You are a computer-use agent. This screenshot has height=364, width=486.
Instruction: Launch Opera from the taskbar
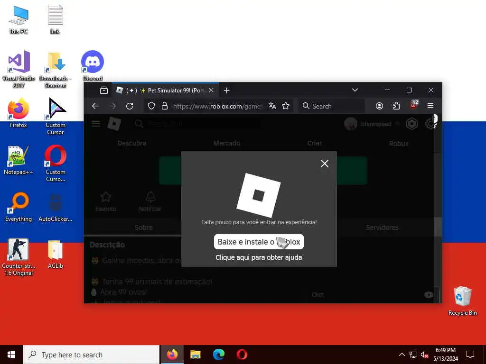[242, 355]
